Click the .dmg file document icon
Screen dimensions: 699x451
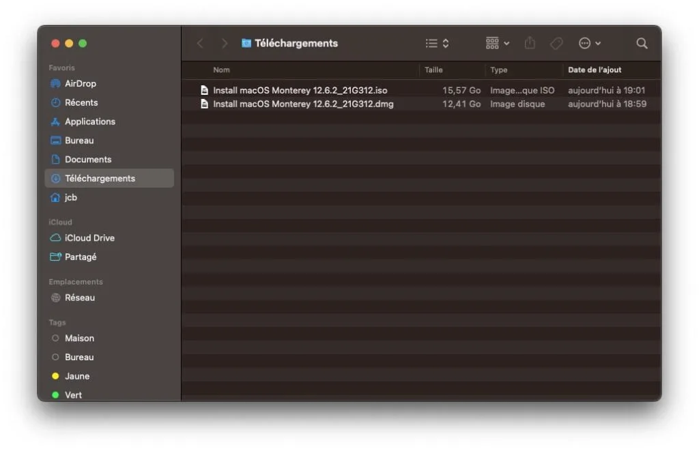point(204,104)
